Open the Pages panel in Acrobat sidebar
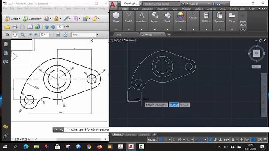 (5, 44)
